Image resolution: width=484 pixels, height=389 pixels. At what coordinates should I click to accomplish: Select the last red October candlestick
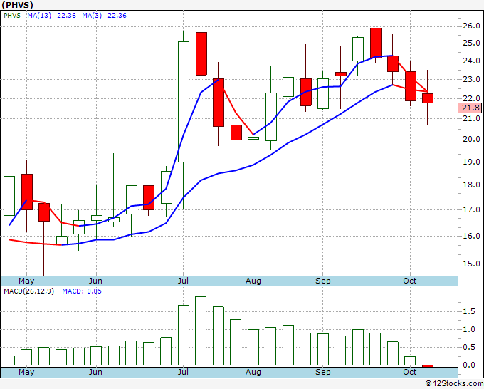click(x=428, y=98)
